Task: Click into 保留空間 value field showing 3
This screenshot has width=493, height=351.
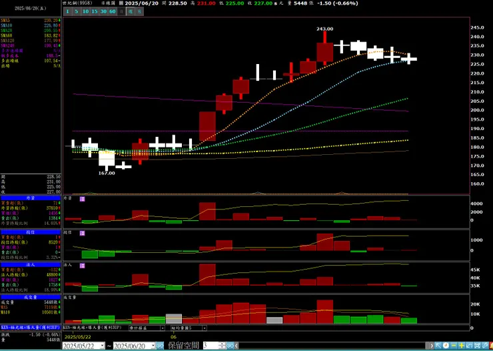Action: click(211, 346)
